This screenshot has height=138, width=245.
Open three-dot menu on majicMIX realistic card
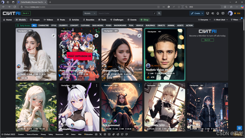tap(54, 31)
